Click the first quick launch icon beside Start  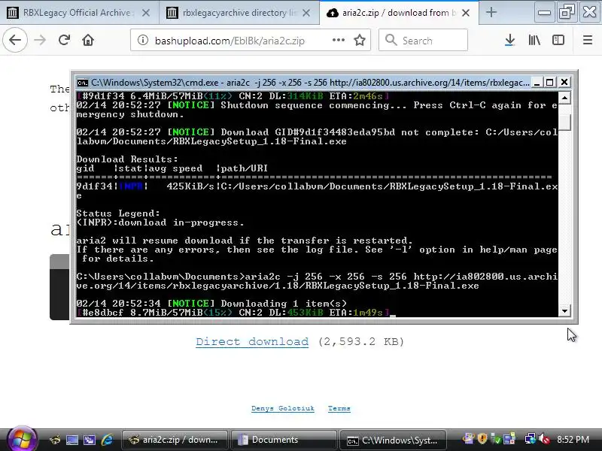55,440
